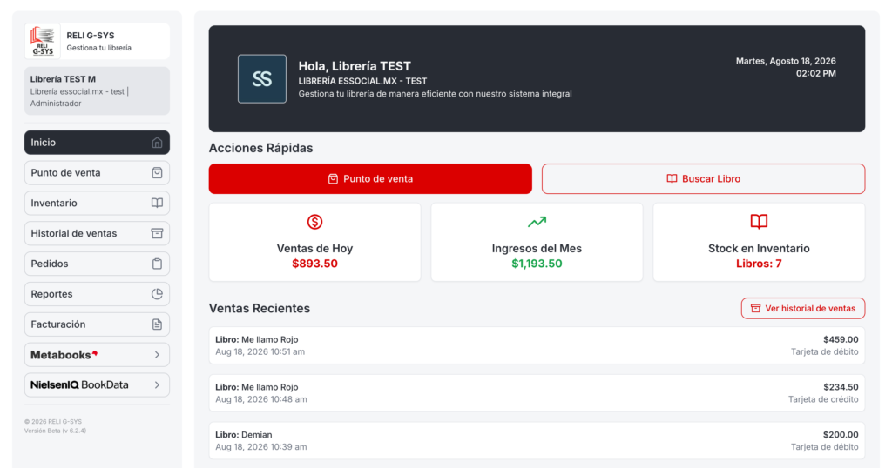Click the $200.00 amount in Demian row
The image size is (892, 468).
pyautogui.click(x=841, y=434)
